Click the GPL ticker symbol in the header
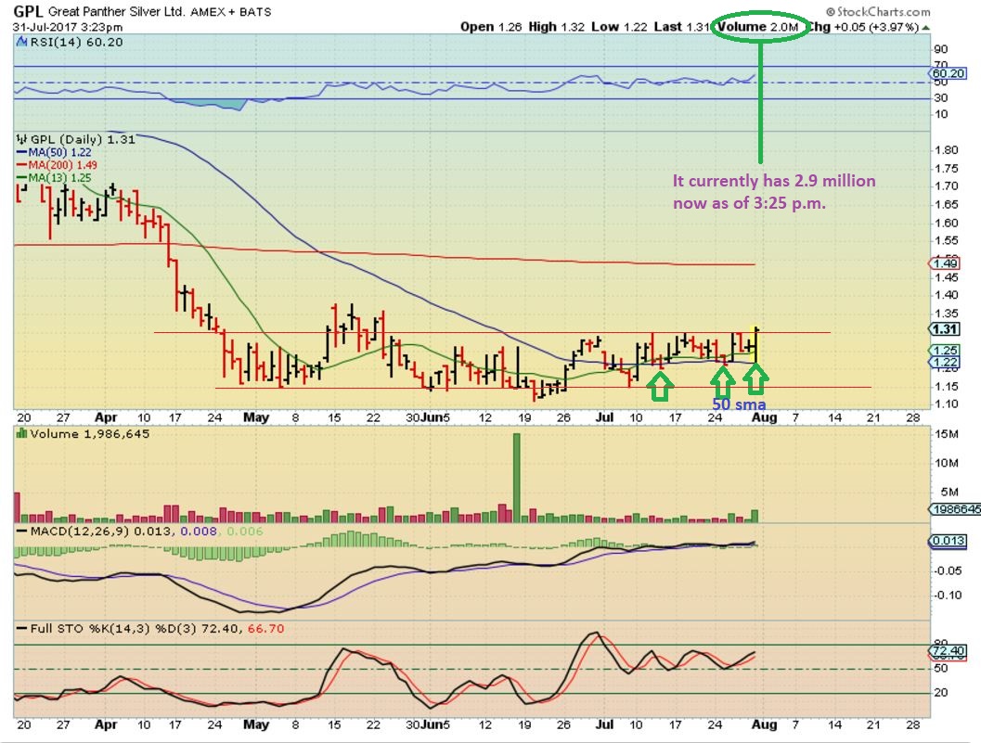The width and height of the screenshot is (981, 743). pos(28,10)
